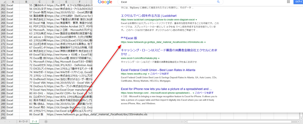Click the https://www.lucidchart.com green URL text
303x124 pixels.
coord(158,19)
